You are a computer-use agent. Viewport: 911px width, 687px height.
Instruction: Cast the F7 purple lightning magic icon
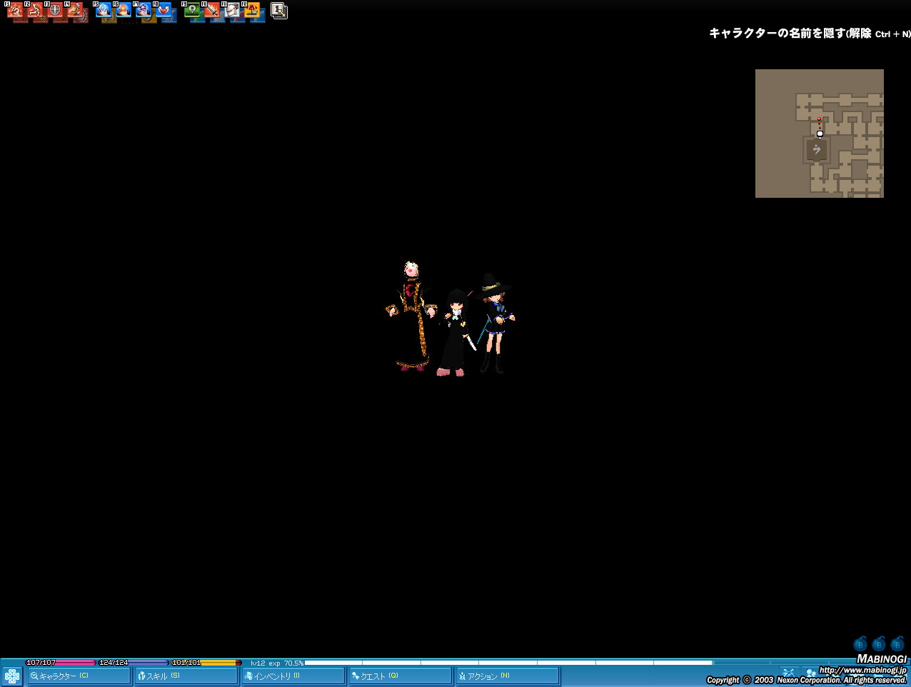pos(144,11)
